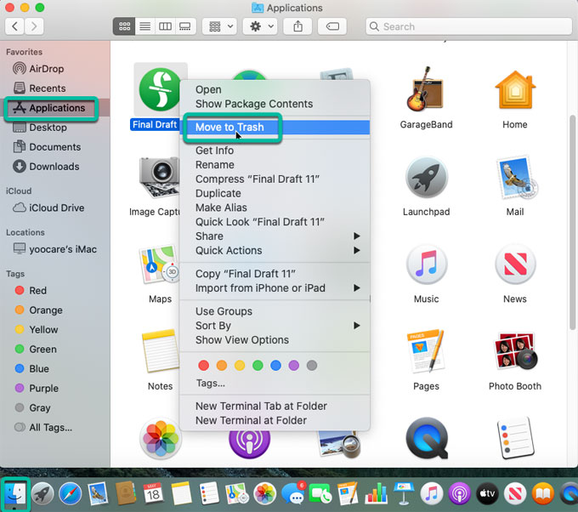The width and height of the screenshot is (578, 512).
Task: Click the Finder search field
Action: pyautogui.click(x=468, y=26)
